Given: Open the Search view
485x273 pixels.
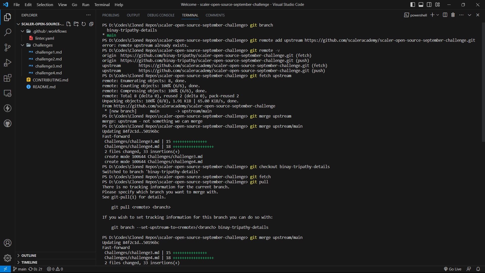Looking at the screenshot, I should [x=8, y=32].
